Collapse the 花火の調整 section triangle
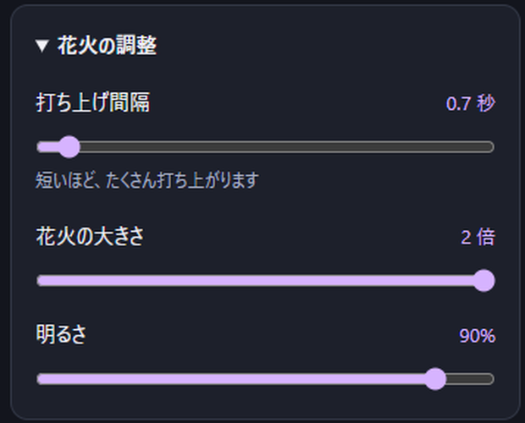The width and height of the screenshot is (525, 423). [42, 46]
